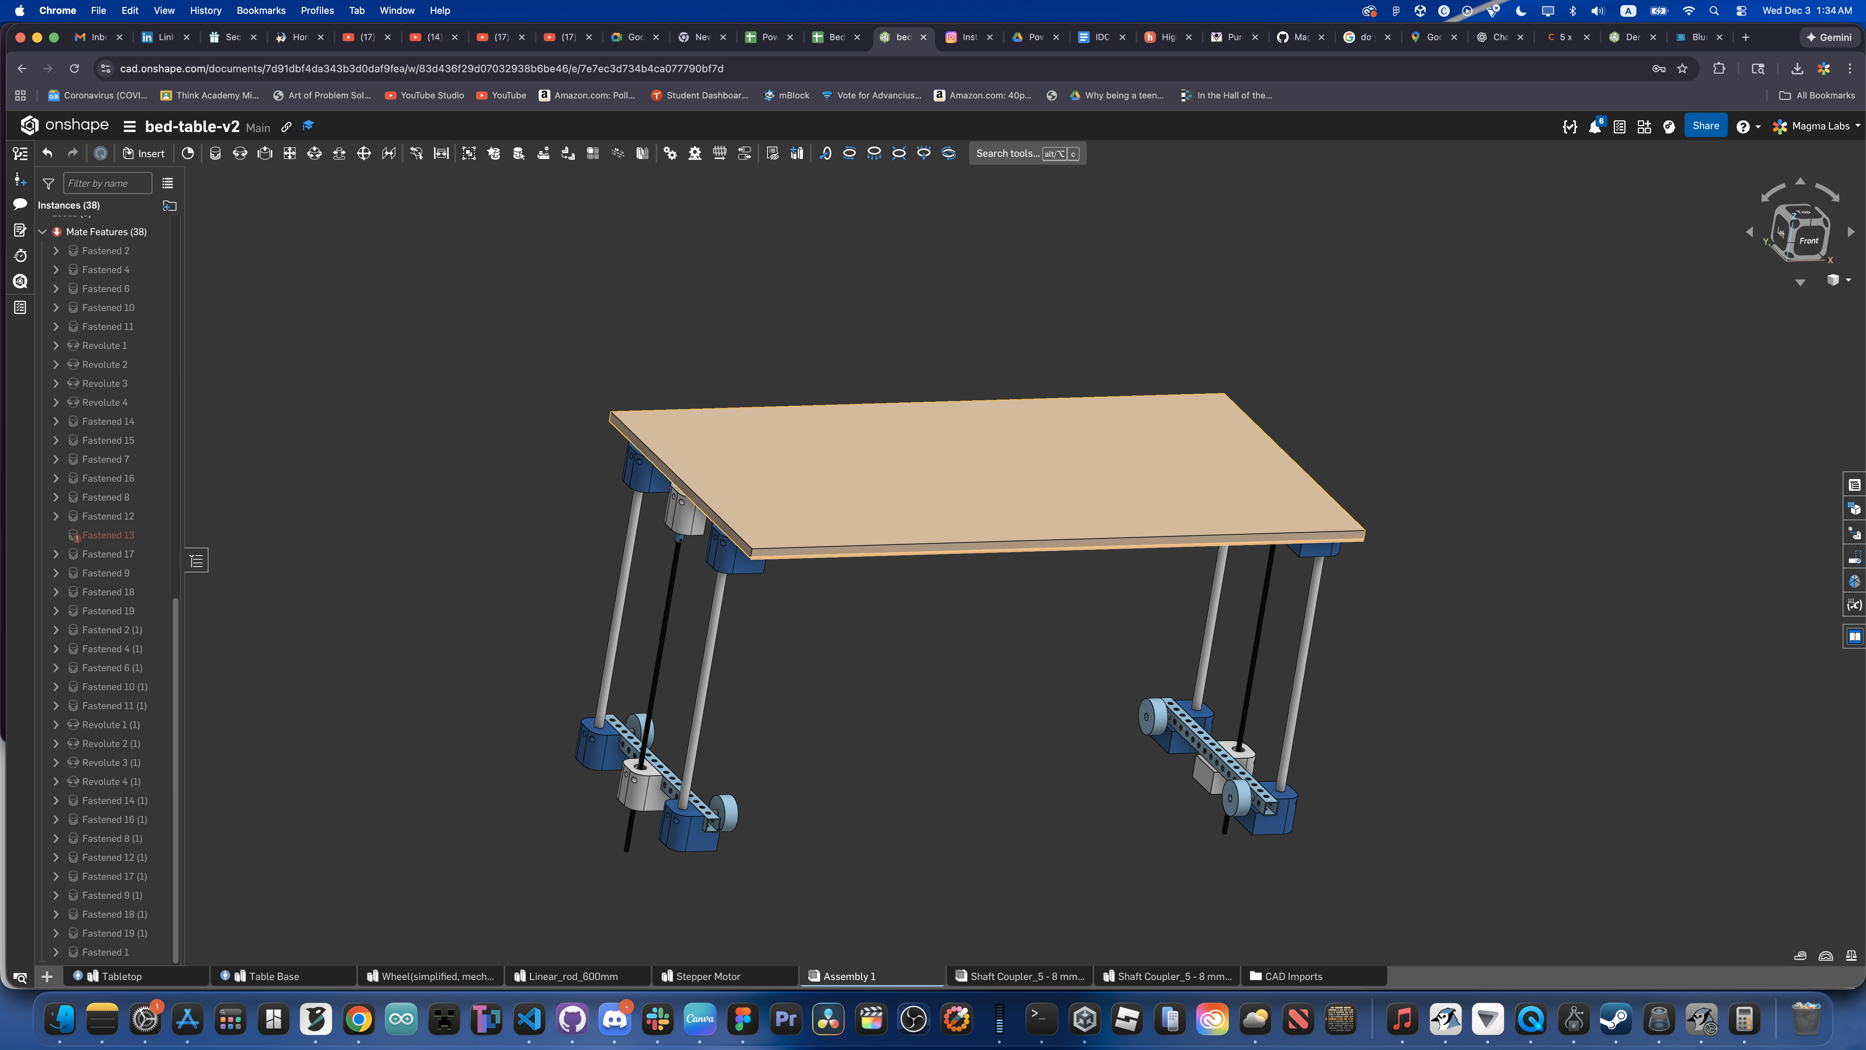Image resolution: width=1866 pixels, height=1050 pixels.
Task: Open the Insert parts tool
Action: click(x=144, y=153)
